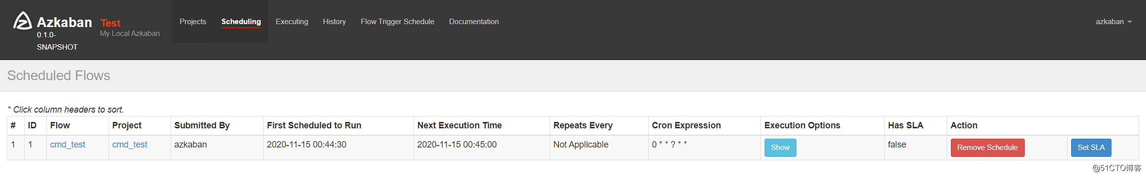Open the Documentation link
Screen dimensions: 1146x177
click(474, 22)
